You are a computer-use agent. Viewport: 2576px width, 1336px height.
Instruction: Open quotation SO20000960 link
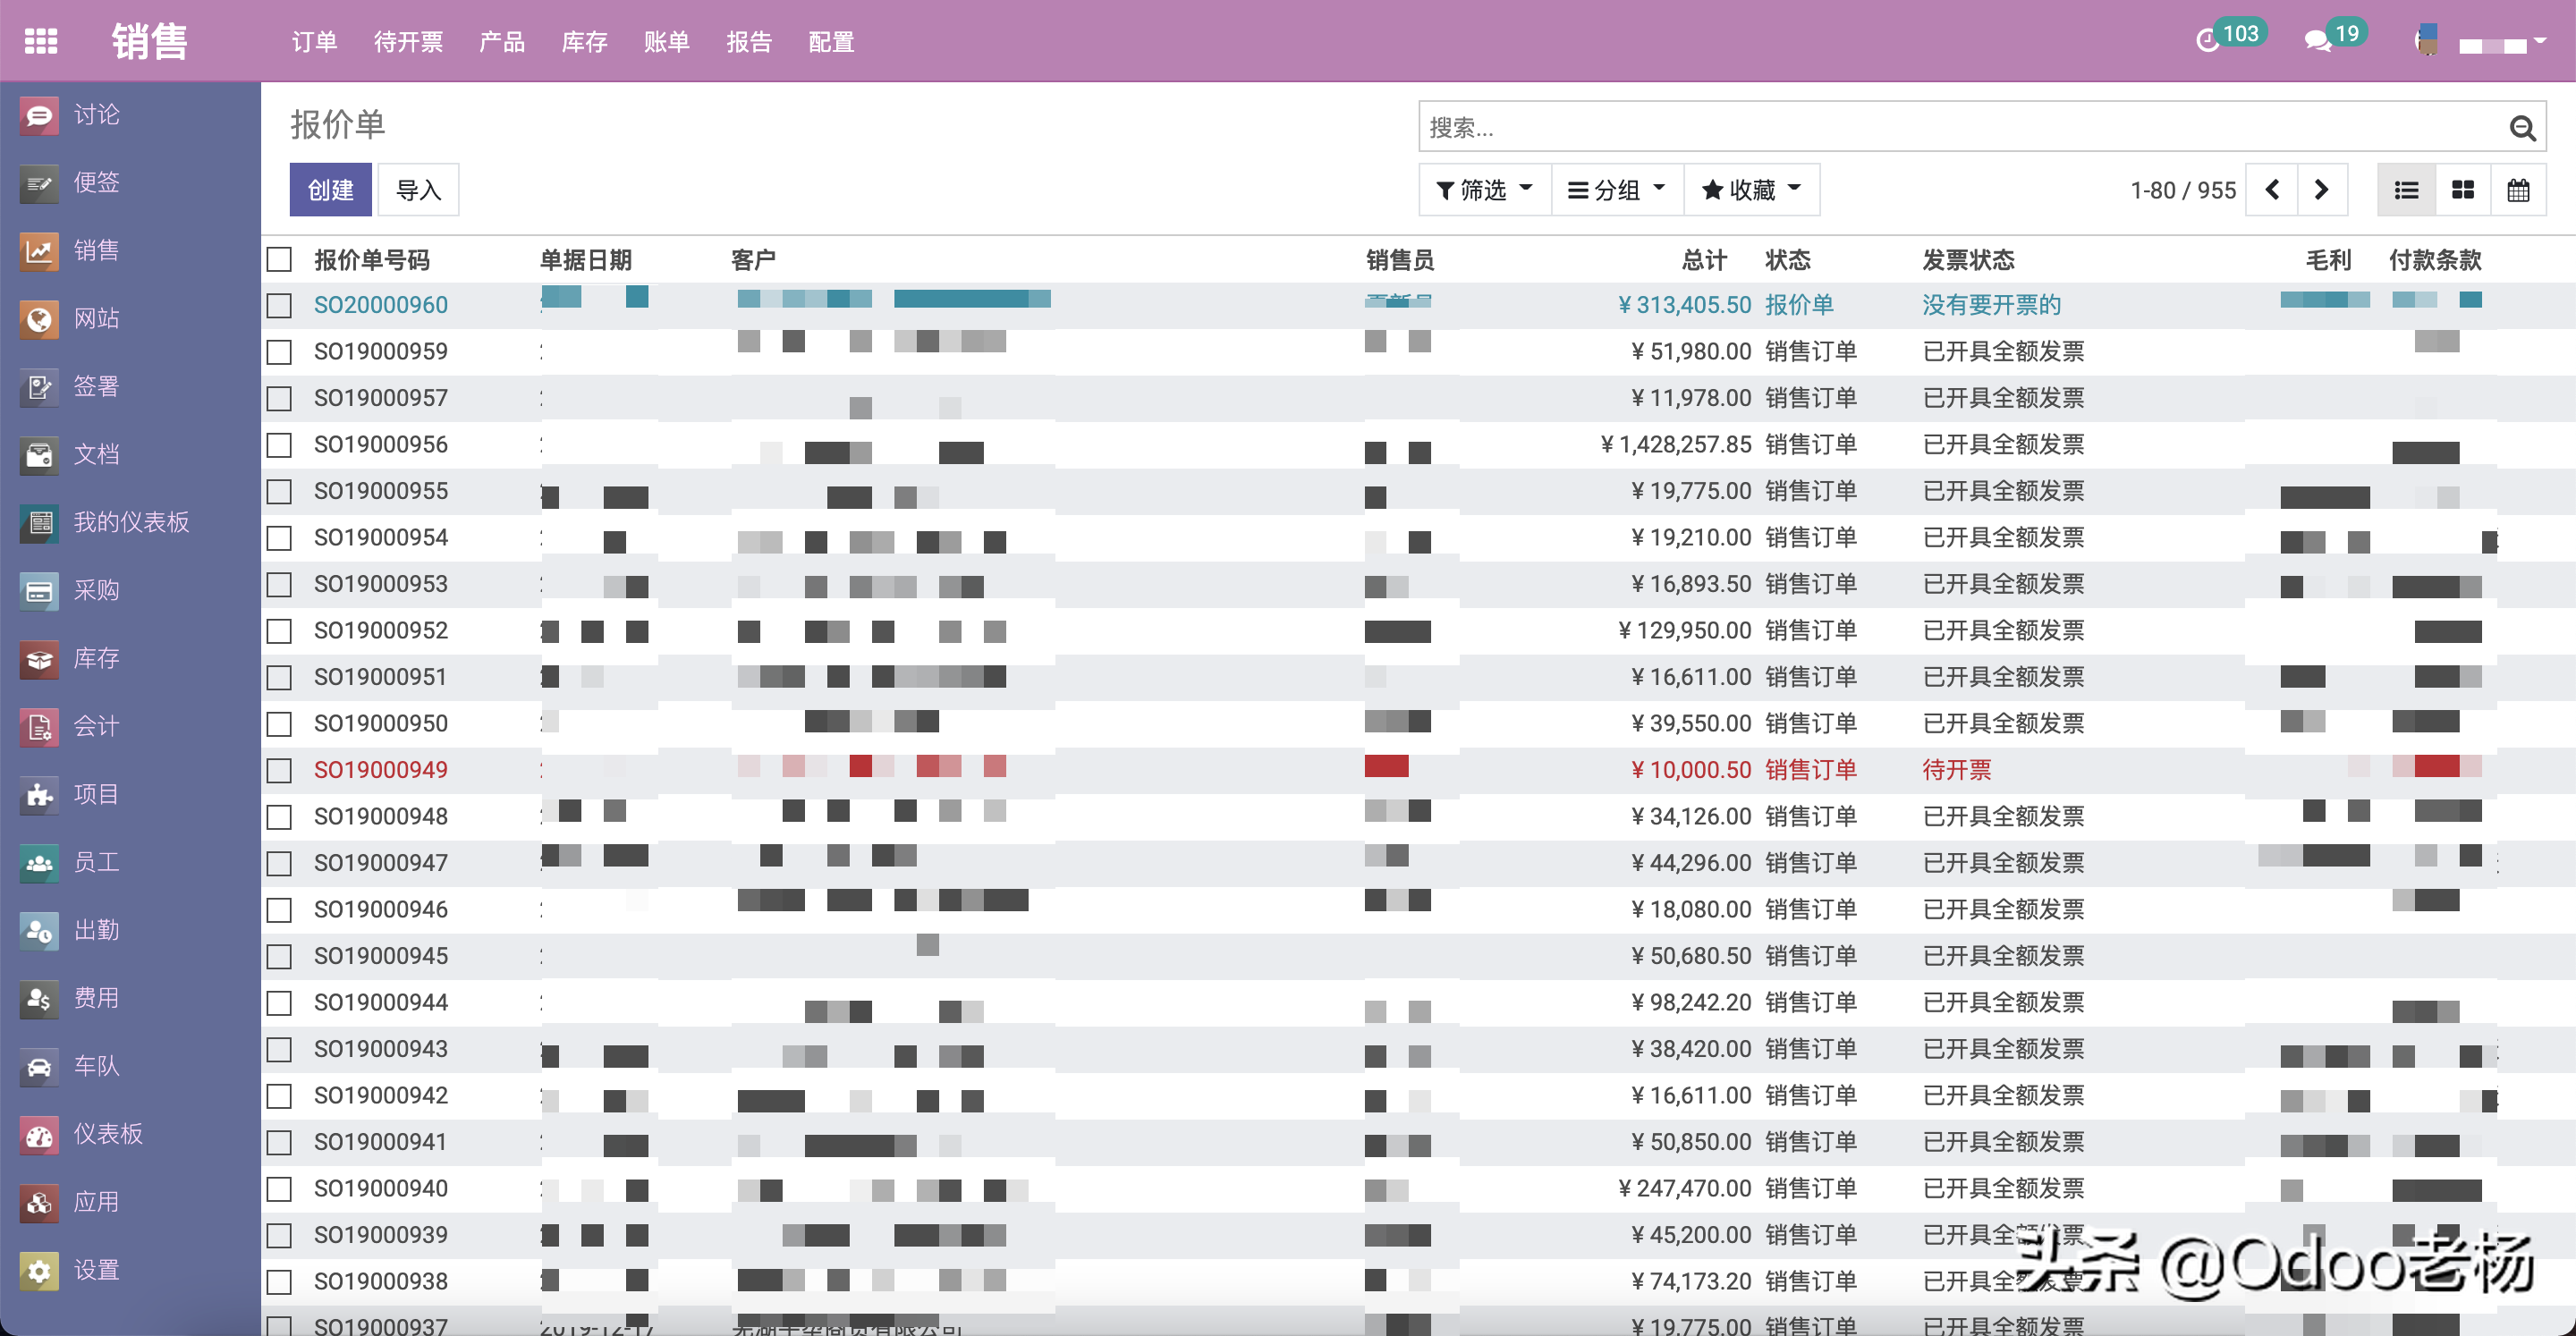tap(381, 305)
